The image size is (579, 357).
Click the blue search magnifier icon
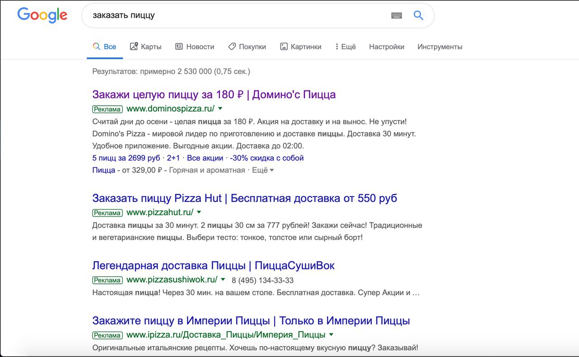tap(418, 15)
